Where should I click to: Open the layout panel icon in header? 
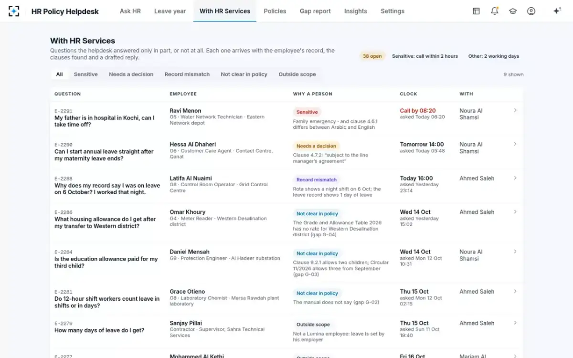tap(476, 11)
